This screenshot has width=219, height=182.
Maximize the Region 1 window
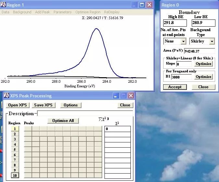(142, 5)
